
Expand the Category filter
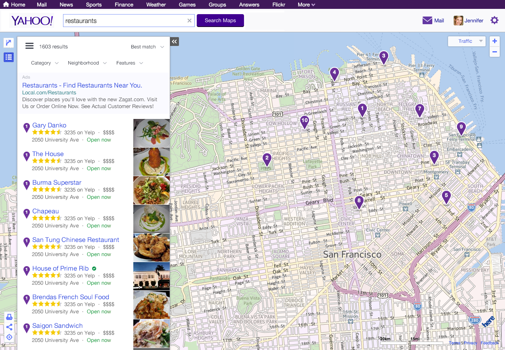point(45,63)
